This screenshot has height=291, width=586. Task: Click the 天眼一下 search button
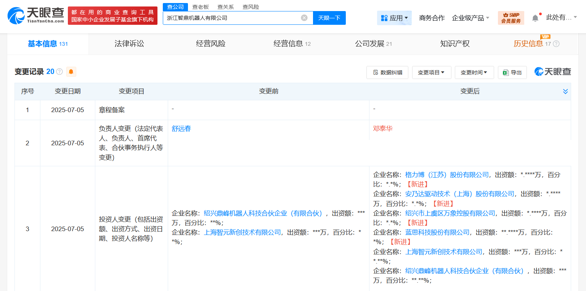click(x=329, y=18)
